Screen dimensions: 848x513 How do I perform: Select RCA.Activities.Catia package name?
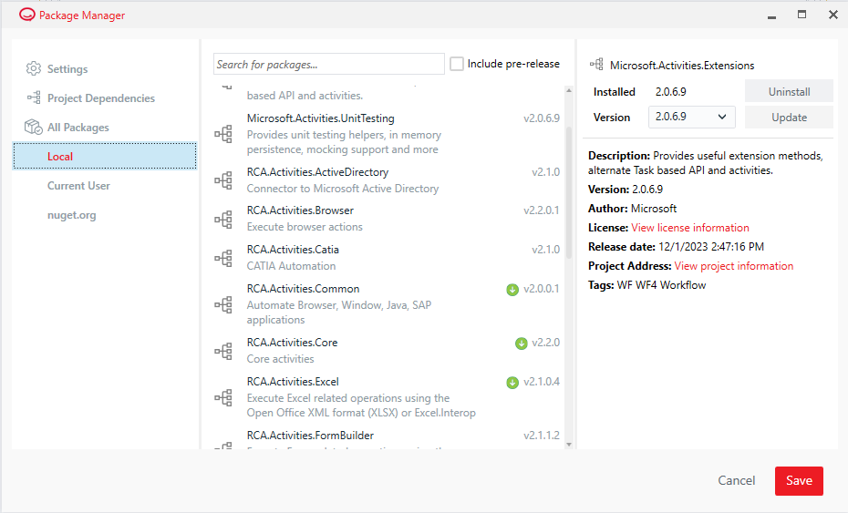[x=293, y=249]
